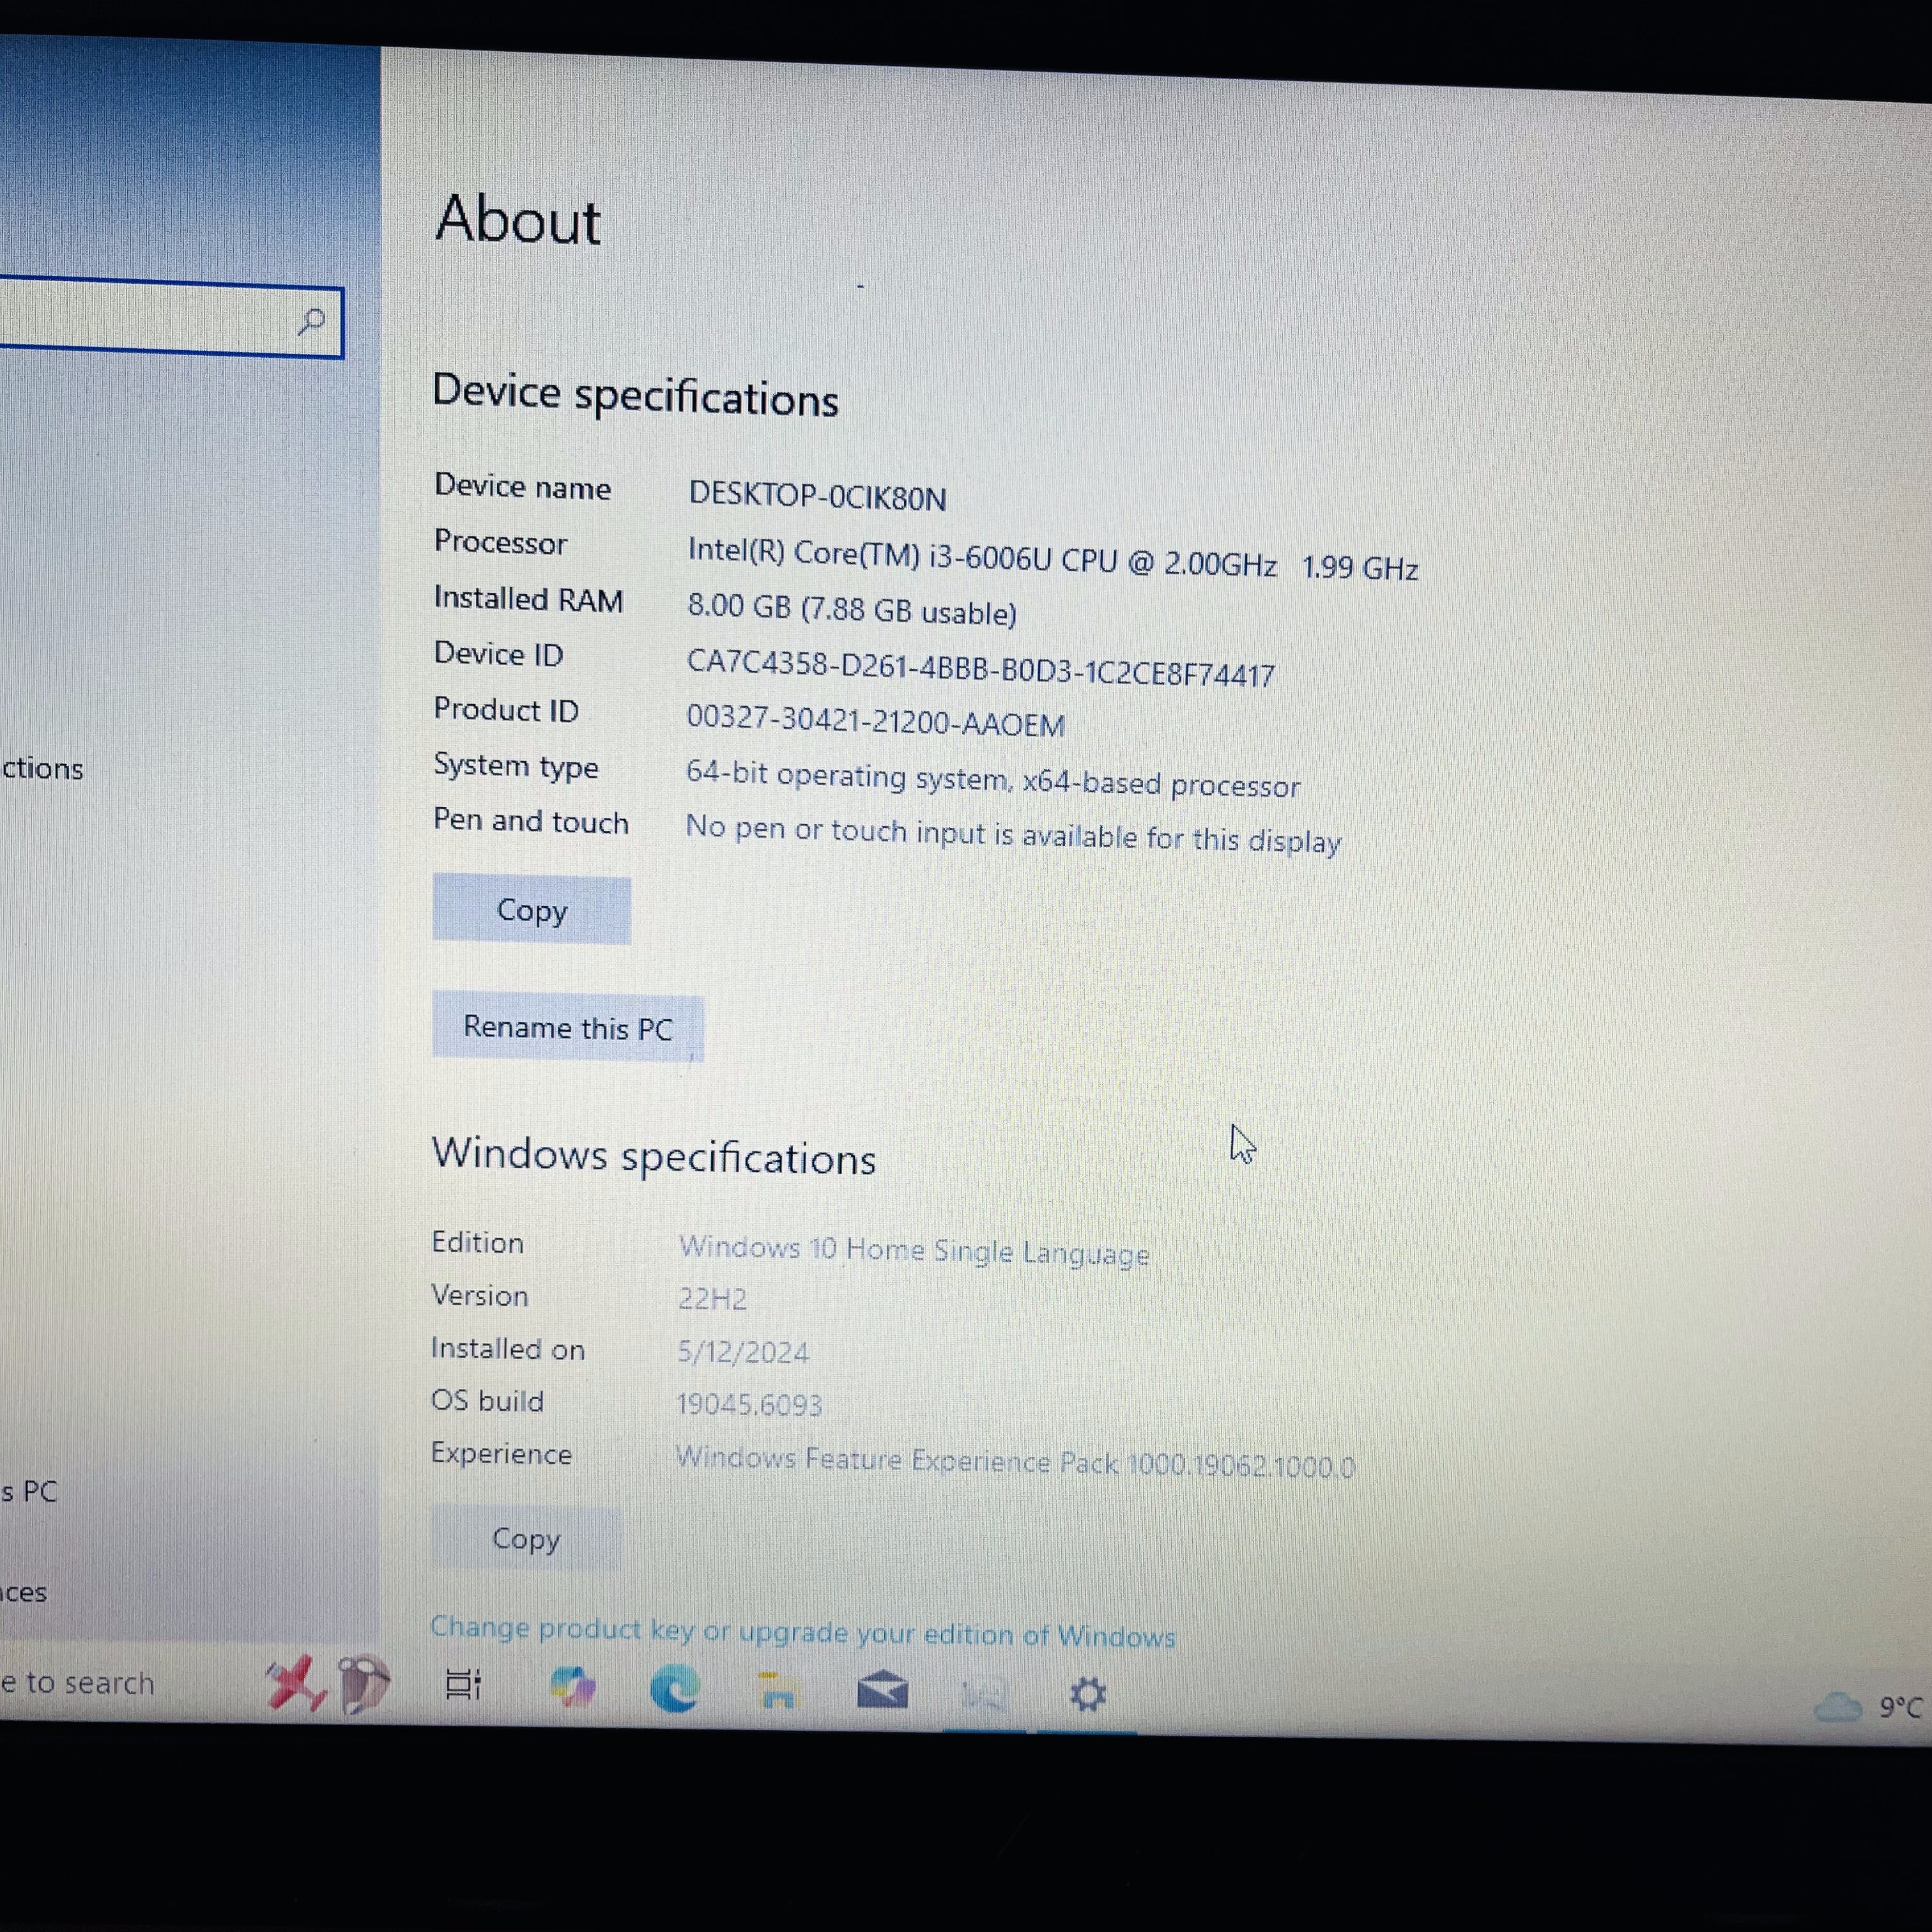Viewport: 1932px width, 1932px height.
Task: Click System type 64-bit operating system text
Action: point(992,779)
